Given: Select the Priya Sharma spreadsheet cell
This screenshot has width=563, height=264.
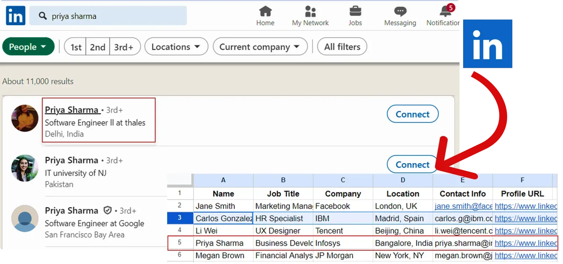Looking at the screenshot, I should (223, 243).
